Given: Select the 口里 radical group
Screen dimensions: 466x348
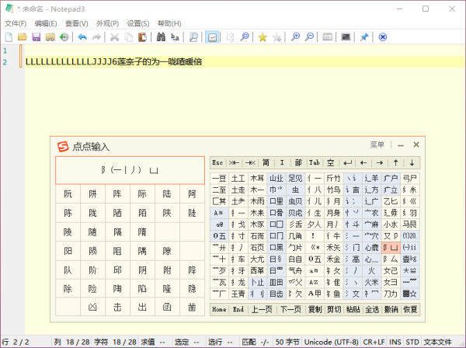Looking at the screenshot, I should 276,201.
